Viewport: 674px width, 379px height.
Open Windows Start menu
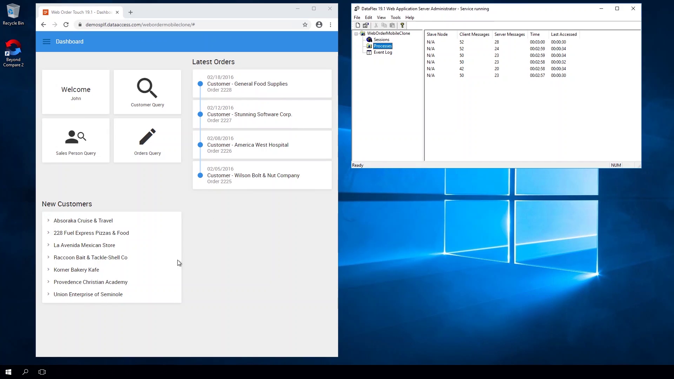click(x=8, y=372)
